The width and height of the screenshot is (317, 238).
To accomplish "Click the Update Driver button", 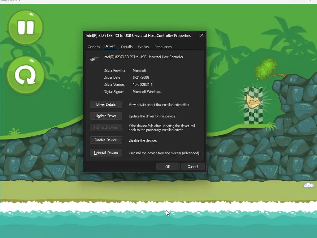I will tap(106, 116).
